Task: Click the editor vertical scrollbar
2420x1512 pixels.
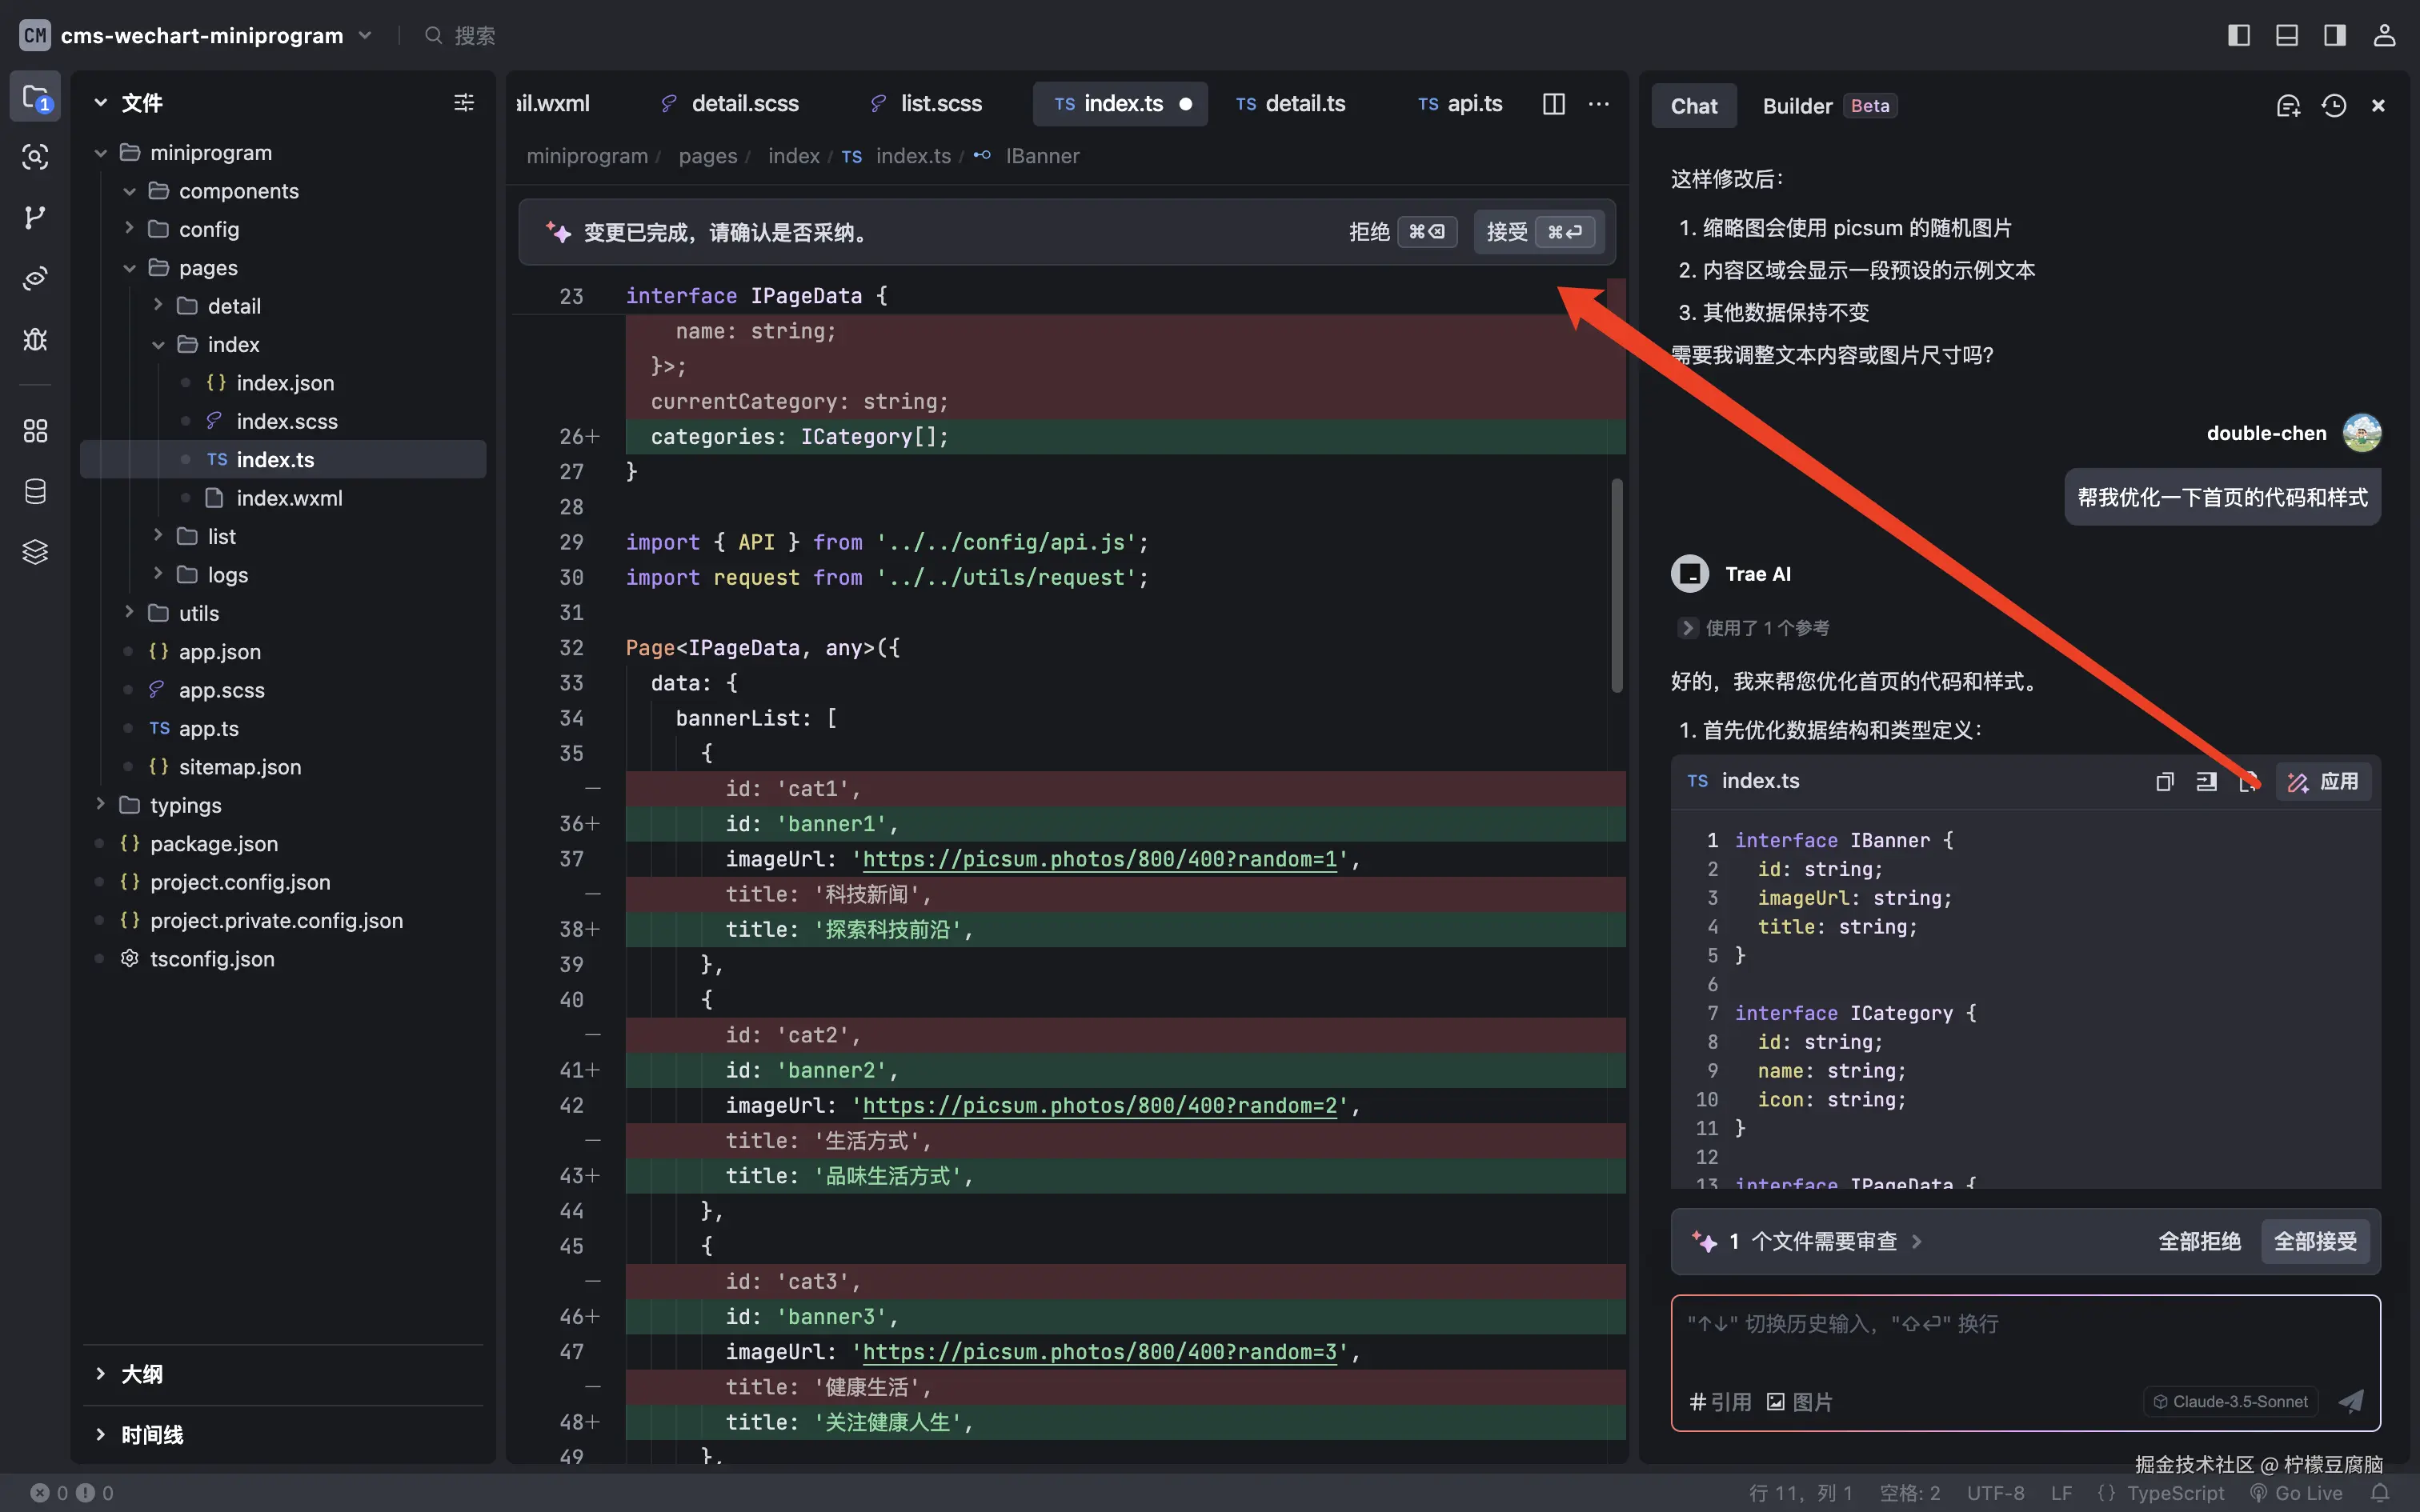Action: (1616, 585)
